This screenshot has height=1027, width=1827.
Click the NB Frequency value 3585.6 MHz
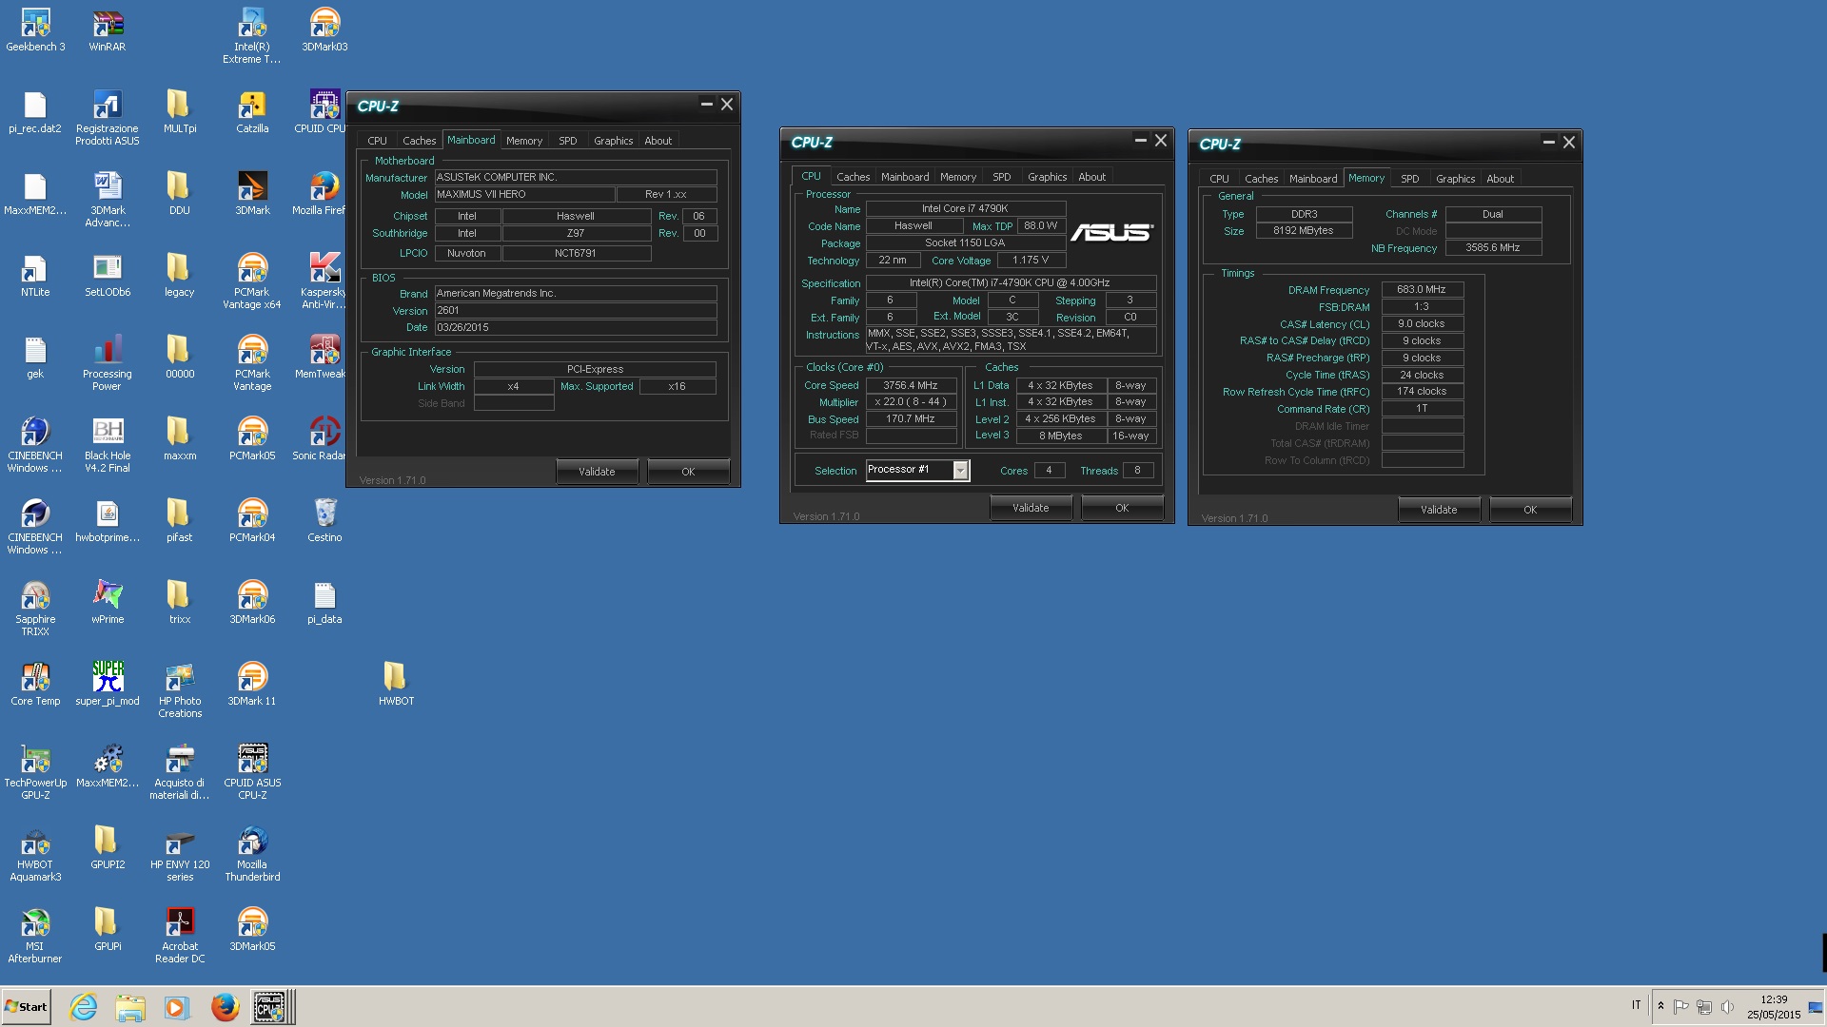(x=1493, y=247)
